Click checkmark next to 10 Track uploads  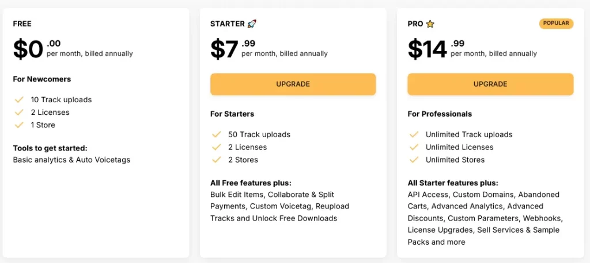19,100
